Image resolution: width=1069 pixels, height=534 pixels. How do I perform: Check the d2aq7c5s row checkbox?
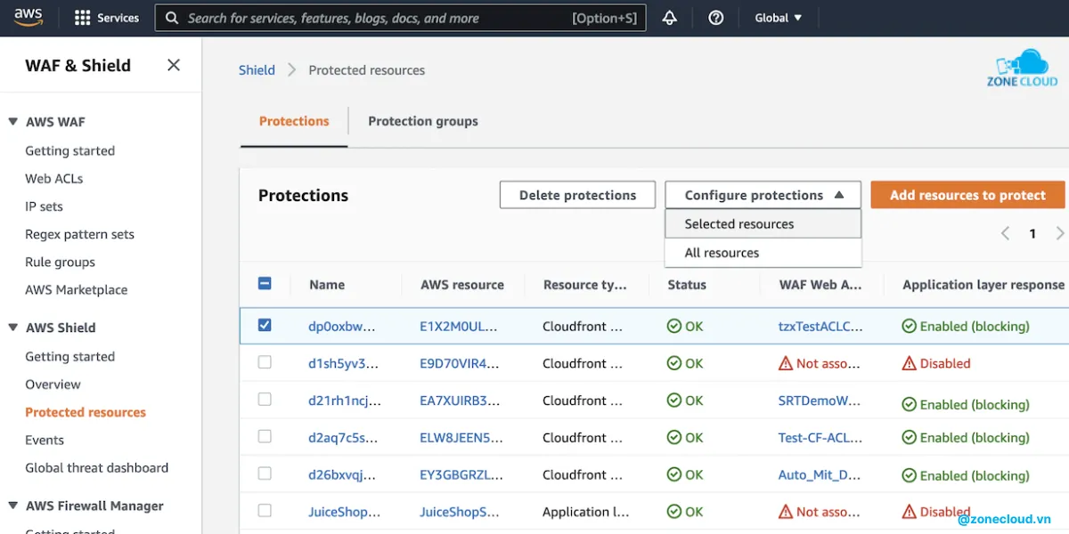click(265, 436)
